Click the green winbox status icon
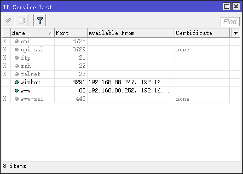 (x=17, y=83)
